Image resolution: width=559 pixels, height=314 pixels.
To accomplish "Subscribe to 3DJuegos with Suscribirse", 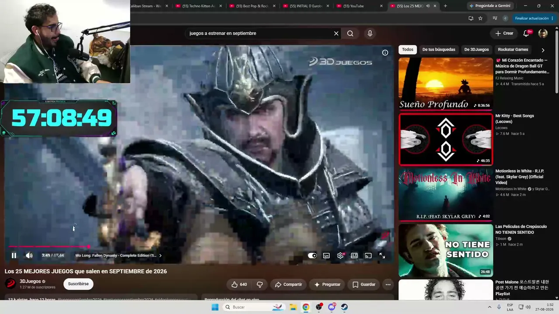I will pos(79,284).
